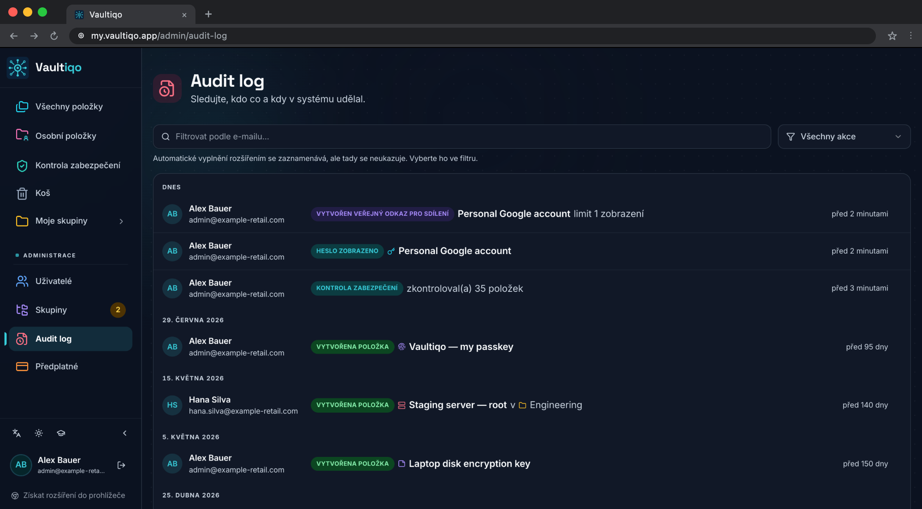
Task: Go to Kontrola zabezpečení page
Action: coord(71,166)
